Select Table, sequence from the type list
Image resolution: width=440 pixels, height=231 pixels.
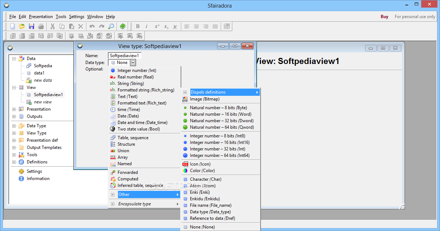click(x=145, y=138)
